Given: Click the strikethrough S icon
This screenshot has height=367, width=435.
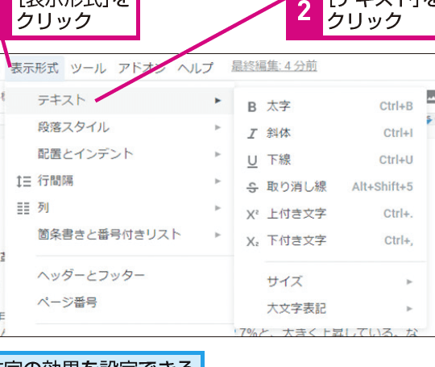Looking at the screenshot, I should tap(252, 187).
